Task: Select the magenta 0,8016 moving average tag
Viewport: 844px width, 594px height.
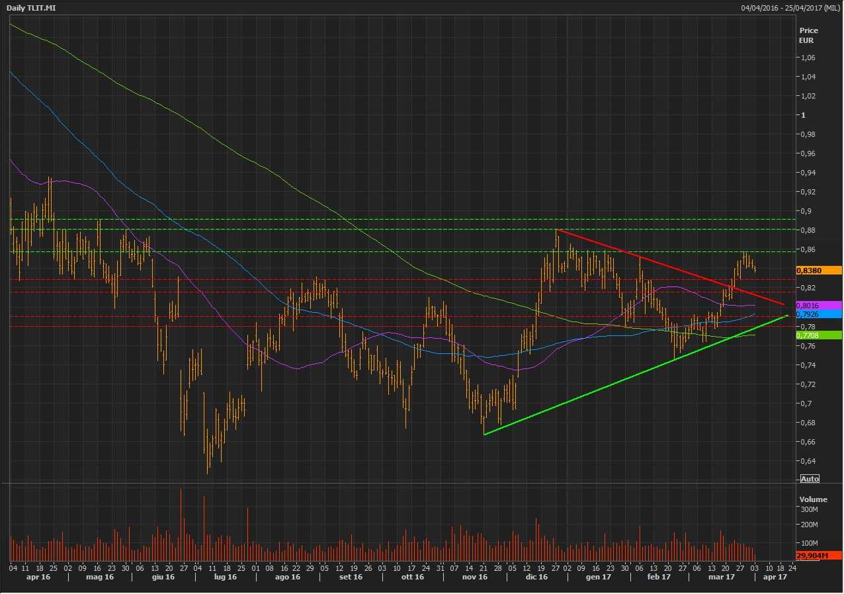Action: click(x=819, y=306)
